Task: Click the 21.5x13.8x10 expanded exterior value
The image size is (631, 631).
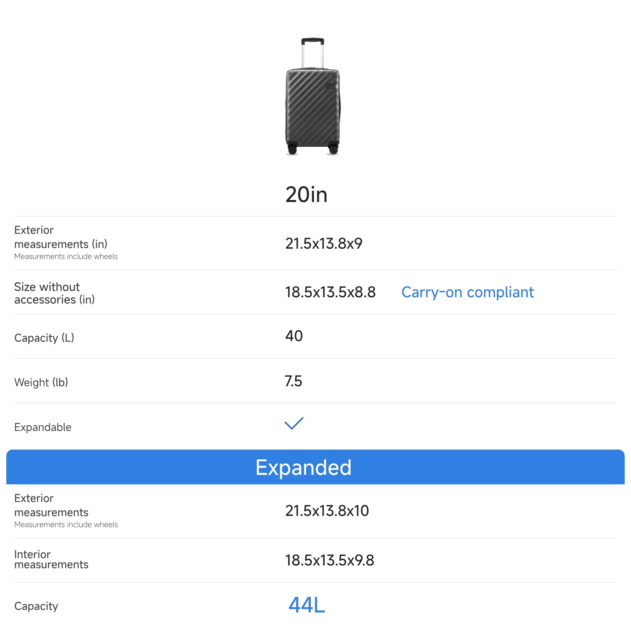Action: tap(327, 510)
